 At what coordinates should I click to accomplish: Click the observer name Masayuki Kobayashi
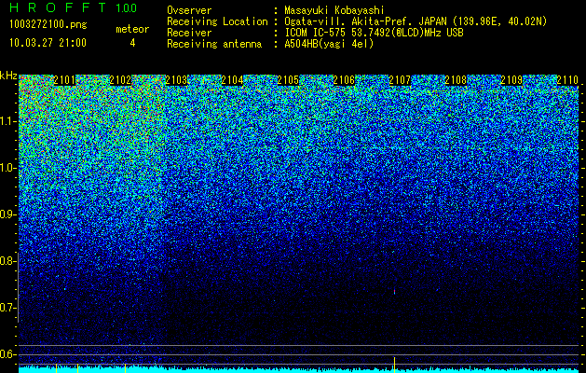[334, 10]
